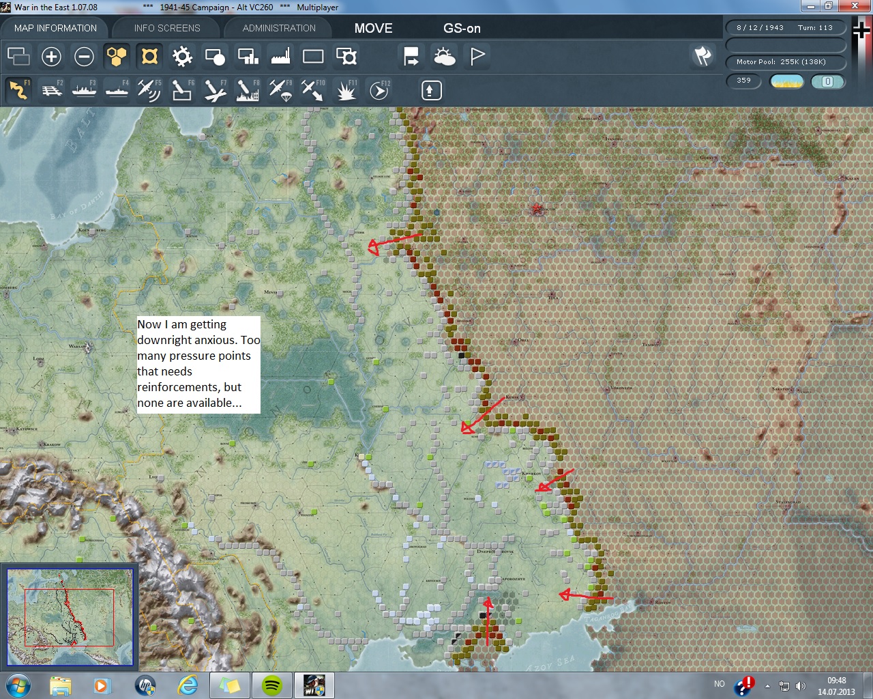Viewport: 873px width, 699px height.
Task: Choose F7 bomb airfield mode
Action: click(x=215, y=90)
